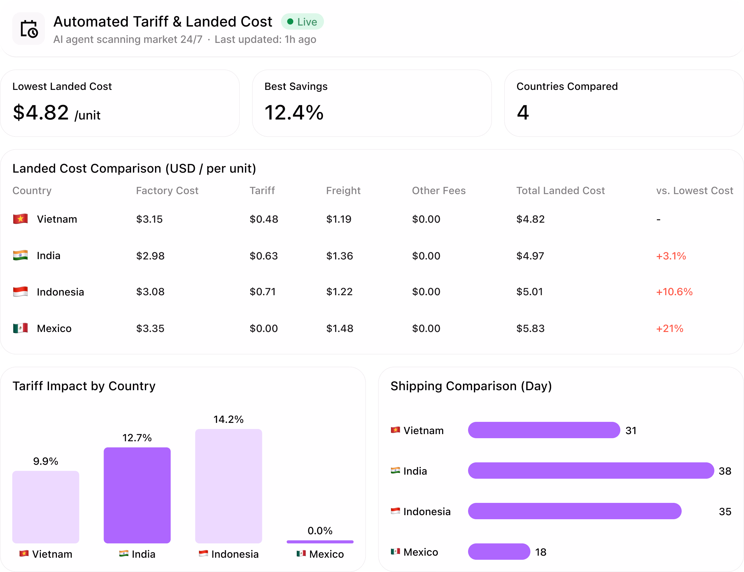Click Indonesia tariff value $0.71
744x572 pixels.
(263, 292)
